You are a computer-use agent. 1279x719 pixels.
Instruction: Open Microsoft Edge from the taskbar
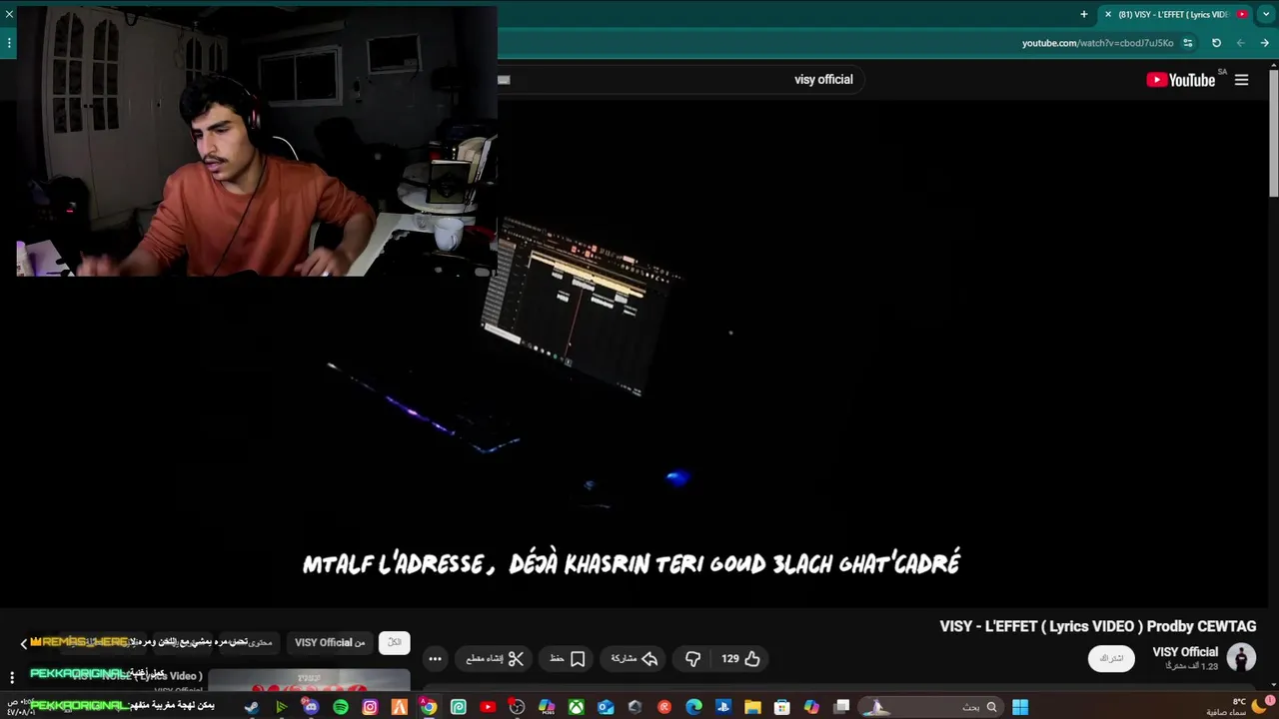tap(693, 707)
